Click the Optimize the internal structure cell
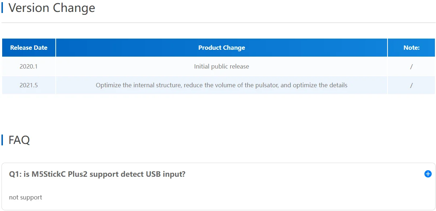 [221, 85]
